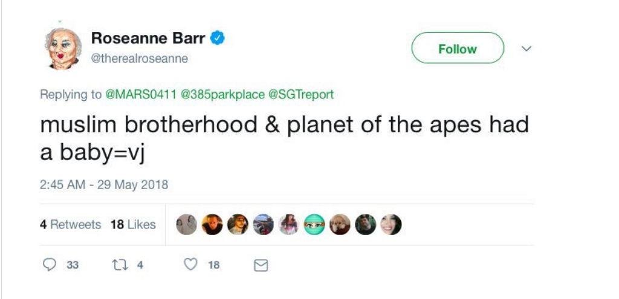This screenshot has height=299, width=619.
Task: Open the @SGTreport mention link
Action: tap(300, 95)
